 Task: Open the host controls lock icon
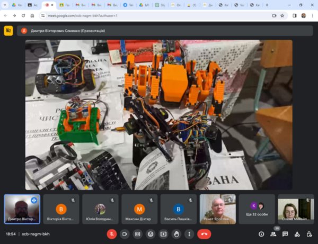tap(308, 233)
